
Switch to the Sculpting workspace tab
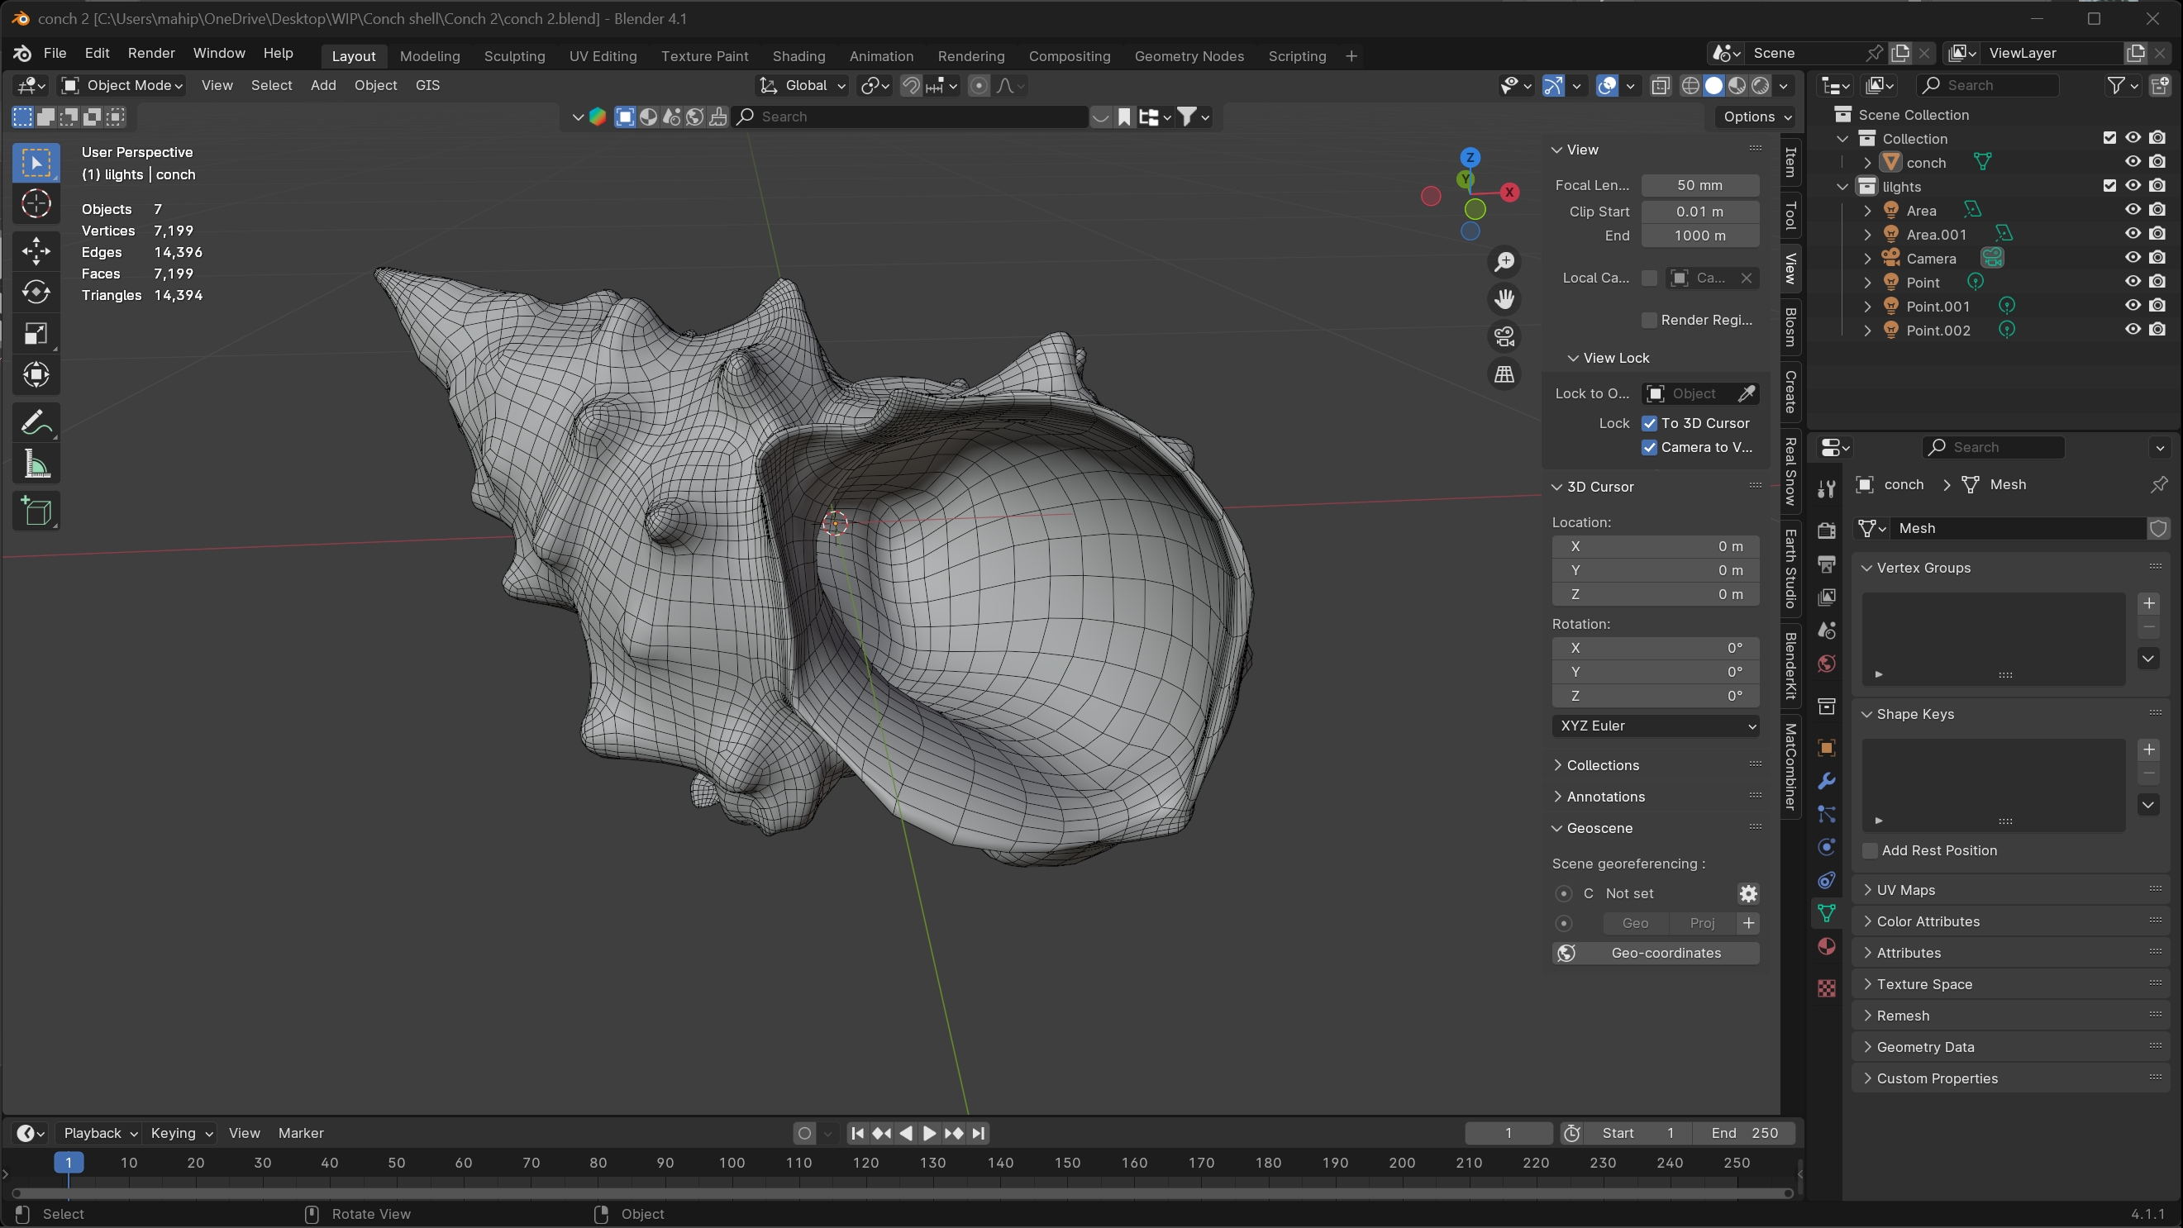(514, 56)
